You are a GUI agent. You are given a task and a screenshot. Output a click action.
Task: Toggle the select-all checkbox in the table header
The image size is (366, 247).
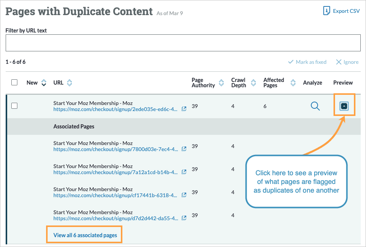click(14, 82)
